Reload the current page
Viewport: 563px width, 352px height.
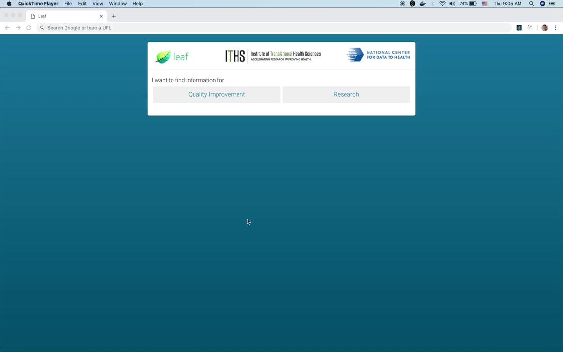click(29, 28)
